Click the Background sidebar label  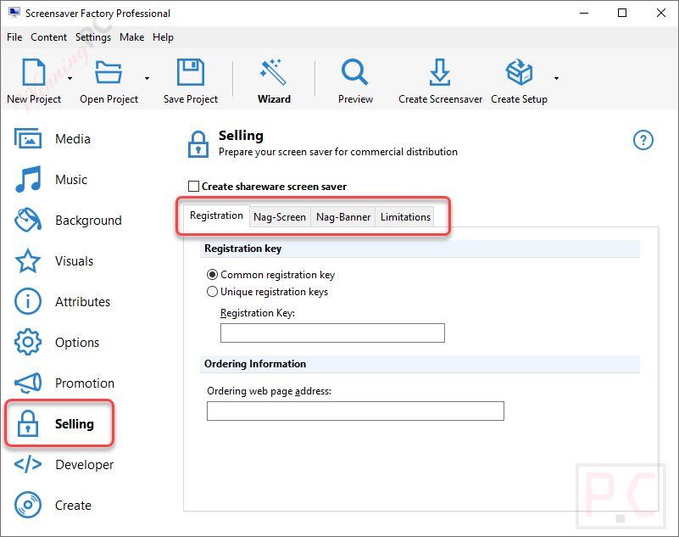coord(88,221)
